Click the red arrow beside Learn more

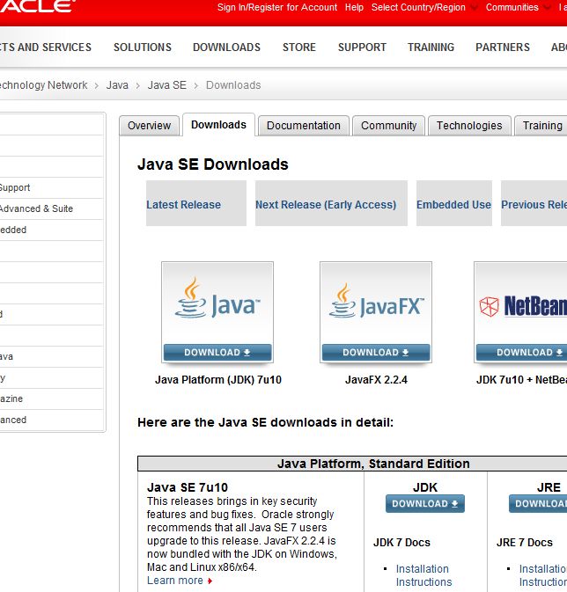pos(210,581)
